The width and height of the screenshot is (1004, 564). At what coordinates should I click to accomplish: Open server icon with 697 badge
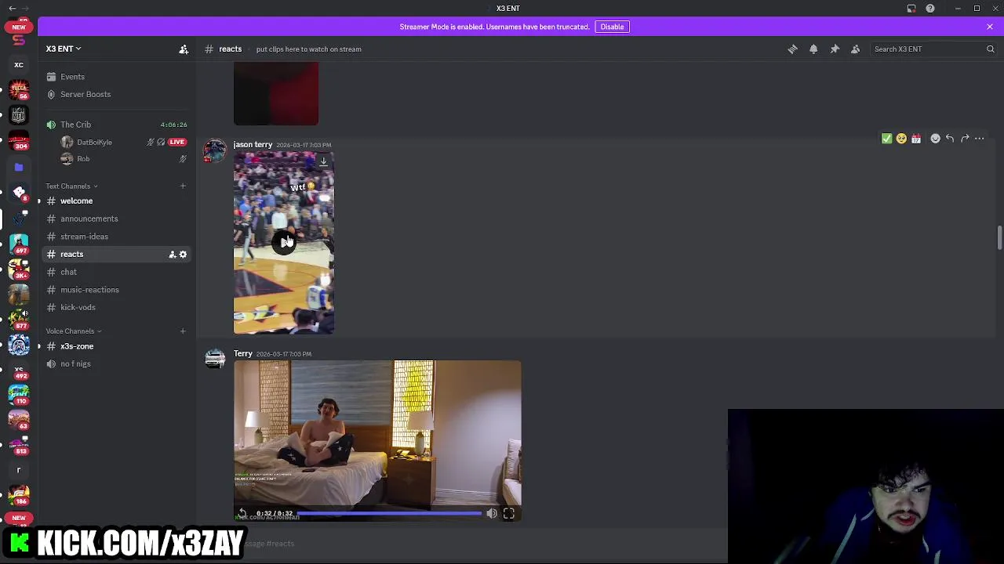click(x=19, y=244)
